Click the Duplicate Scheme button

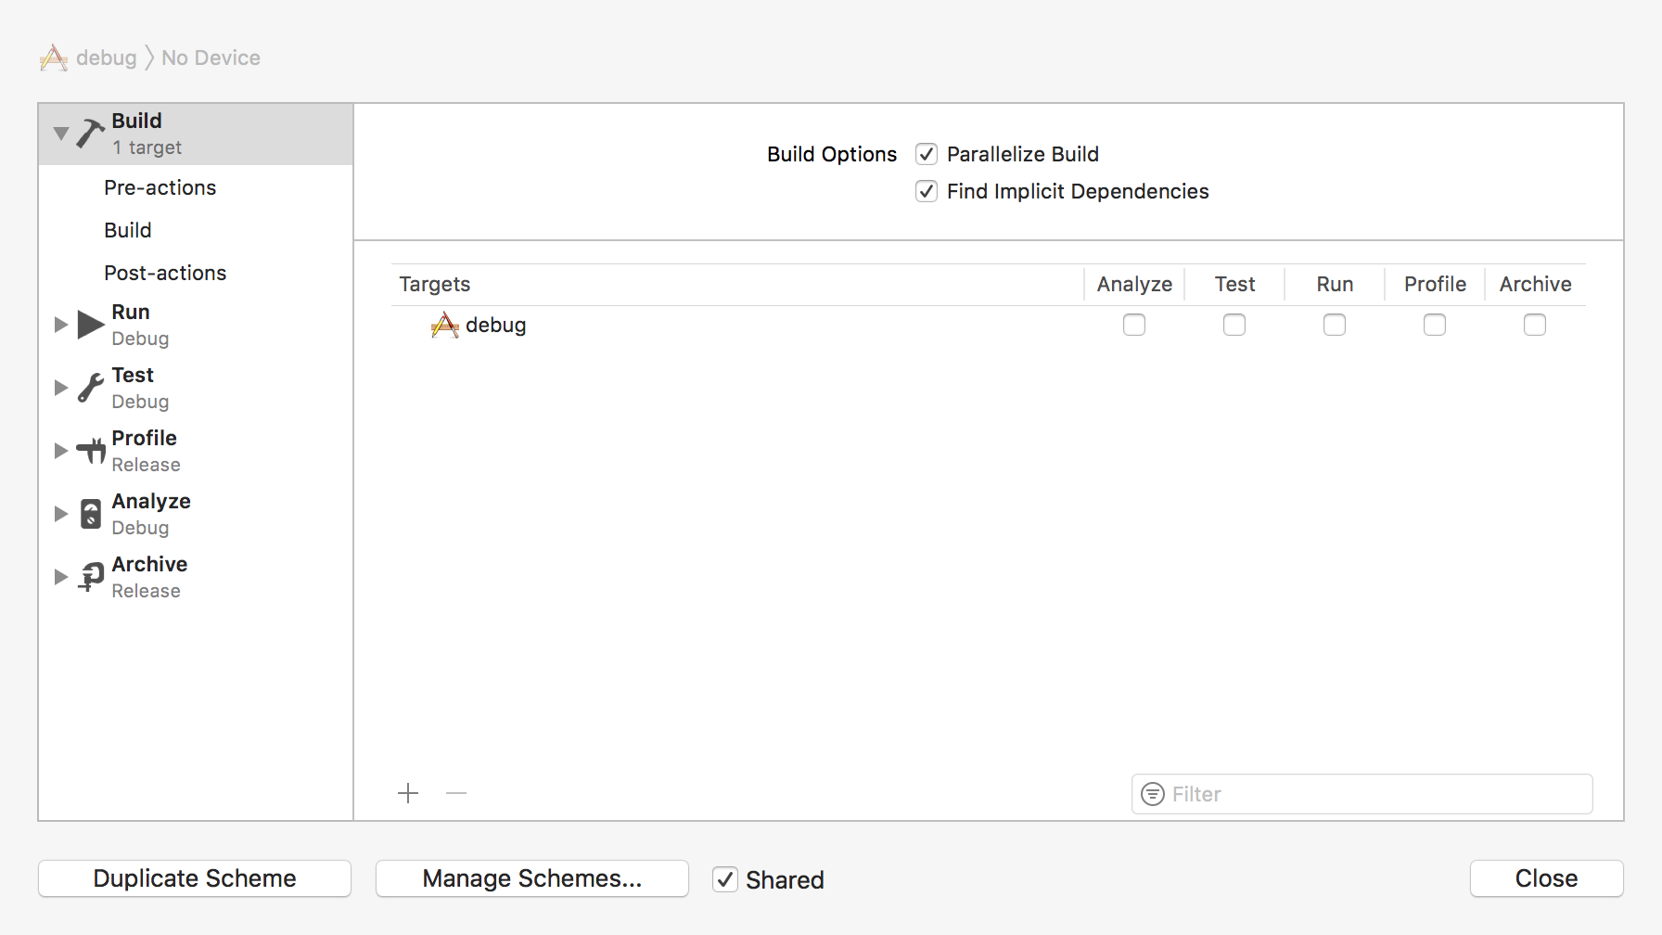tap(195, 878)
